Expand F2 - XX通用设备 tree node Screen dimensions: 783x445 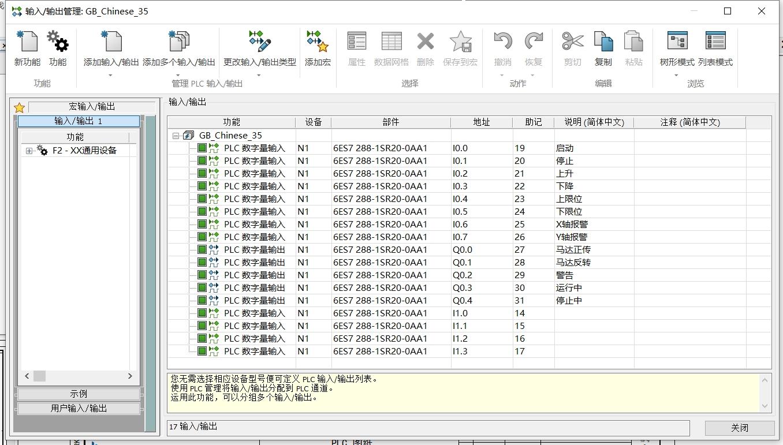tap(29, 151)
